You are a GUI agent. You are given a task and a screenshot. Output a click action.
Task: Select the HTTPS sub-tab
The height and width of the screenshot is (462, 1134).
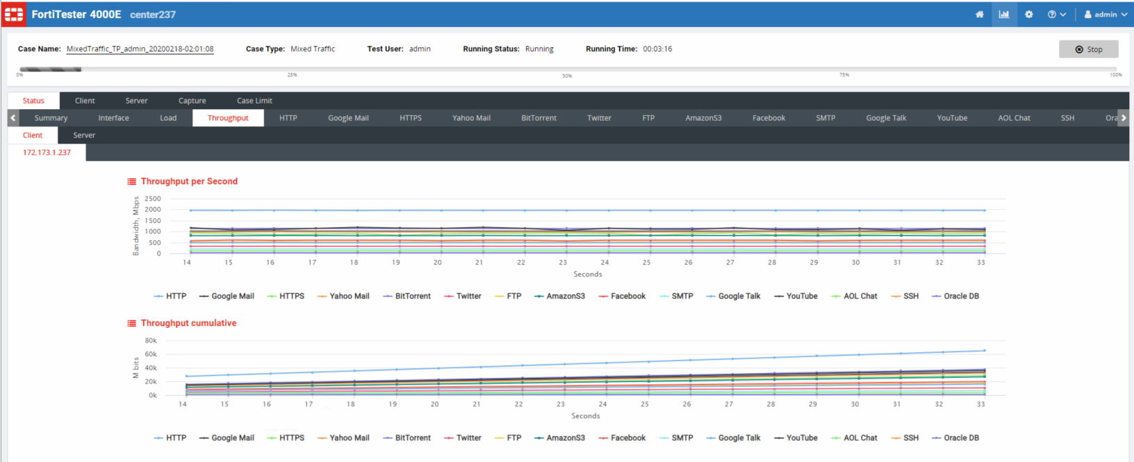pos(411,118)
